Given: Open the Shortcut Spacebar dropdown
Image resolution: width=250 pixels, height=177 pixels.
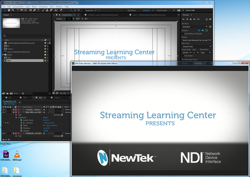Looking at the screenshot, I should tap(195, 27).
